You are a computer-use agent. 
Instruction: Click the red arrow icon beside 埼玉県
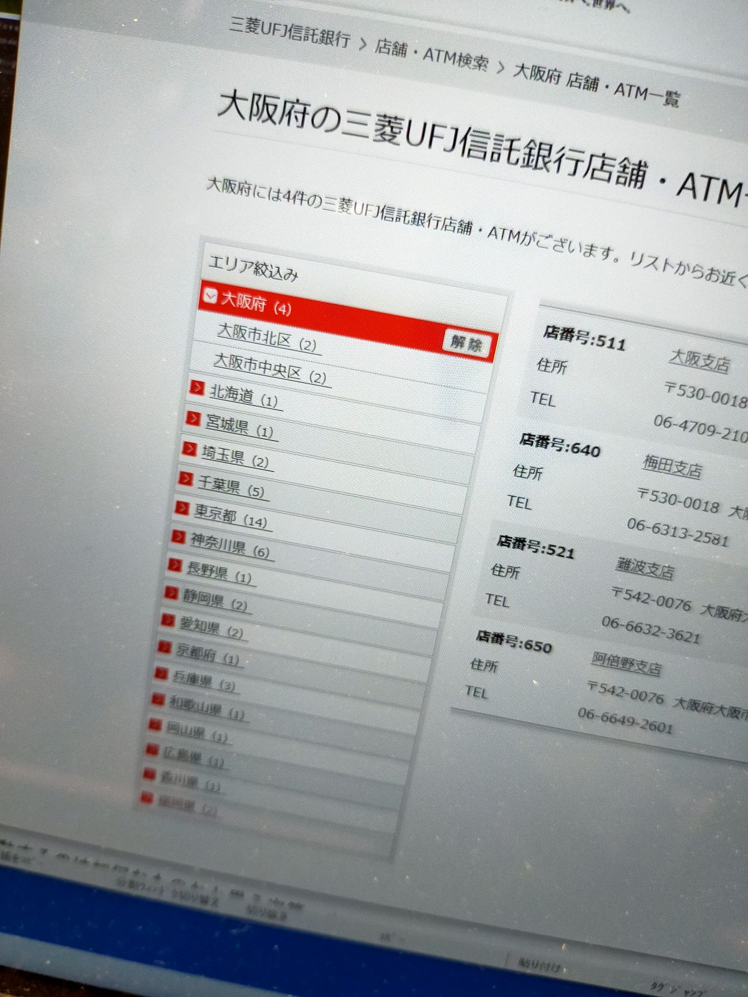(x=189, y=449)
